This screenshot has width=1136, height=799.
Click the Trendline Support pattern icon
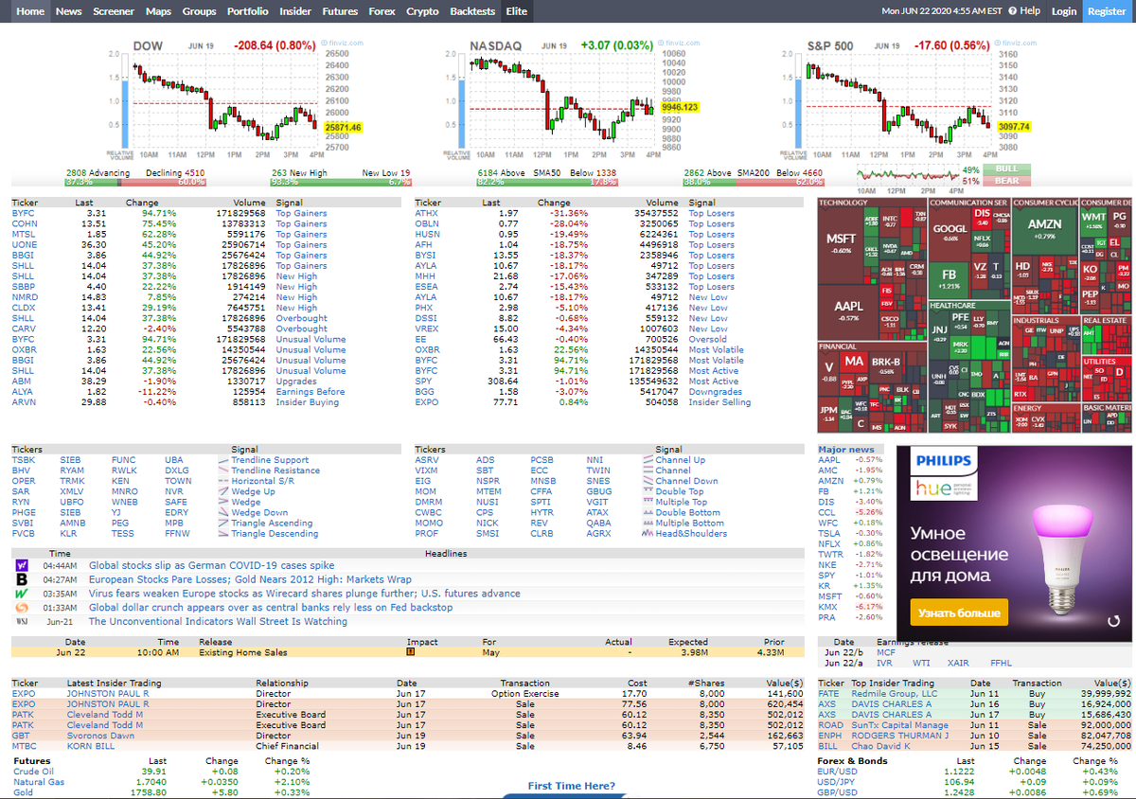223,460
